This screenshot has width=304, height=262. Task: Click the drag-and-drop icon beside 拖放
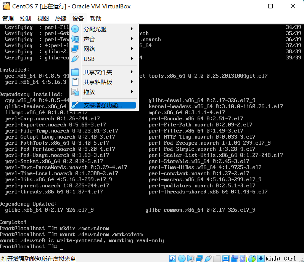pyautogui.click(x=75, y=92)
